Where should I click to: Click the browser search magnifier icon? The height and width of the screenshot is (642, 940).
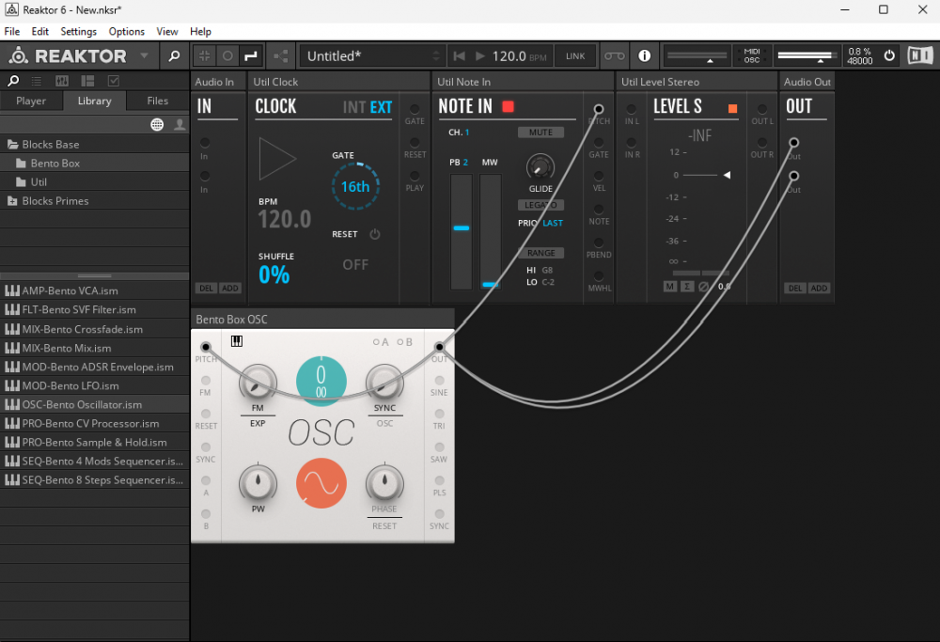tap(13, 80)
